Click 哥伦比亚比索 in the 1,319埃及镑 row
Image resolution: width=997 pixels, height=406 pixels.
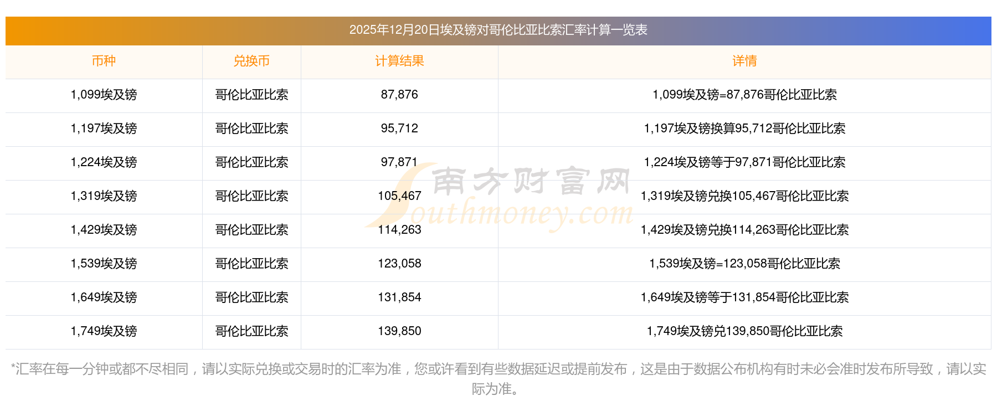tap(251, 196)
